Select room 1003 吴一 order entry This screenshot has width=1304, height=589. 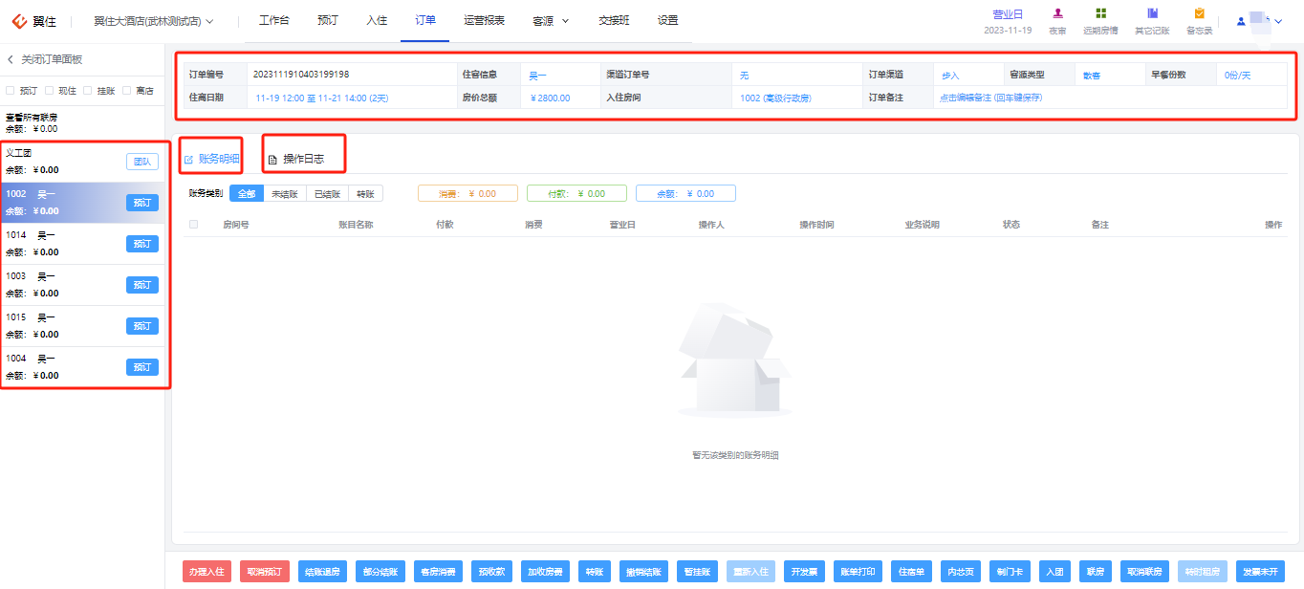tap(83, 285)
